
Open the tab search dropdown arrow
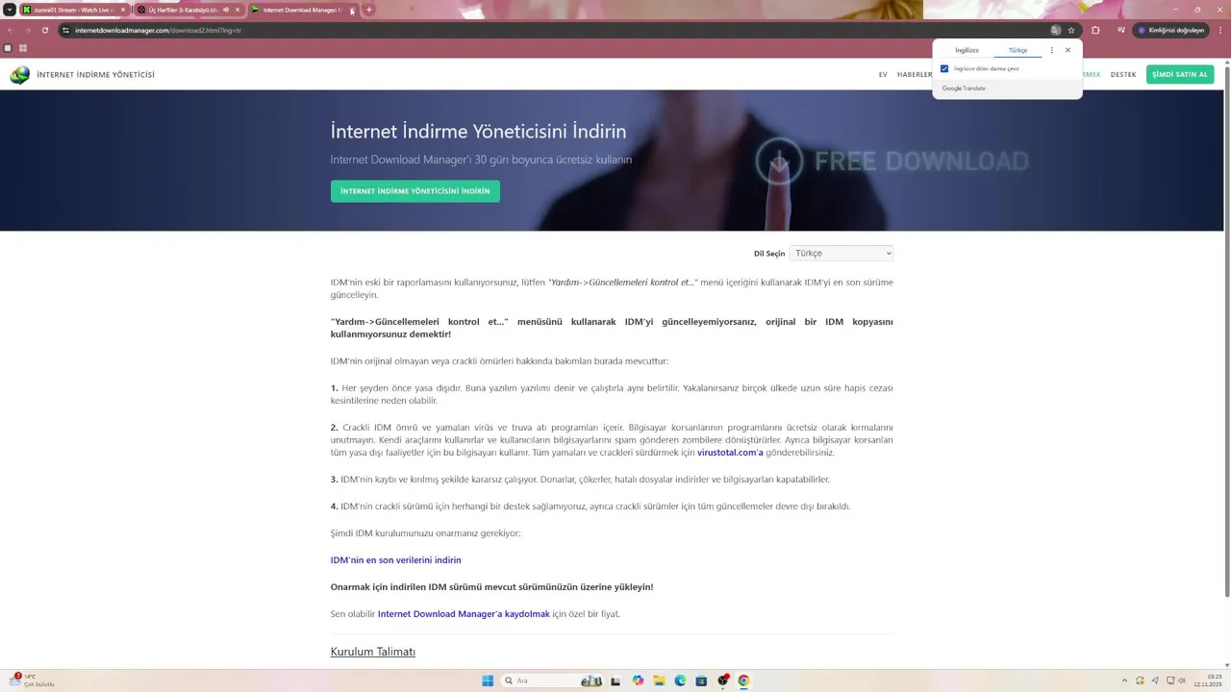point(10,10)
